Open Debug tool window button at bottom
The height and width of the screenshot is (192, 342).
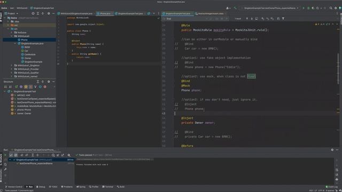coord(41,187)
